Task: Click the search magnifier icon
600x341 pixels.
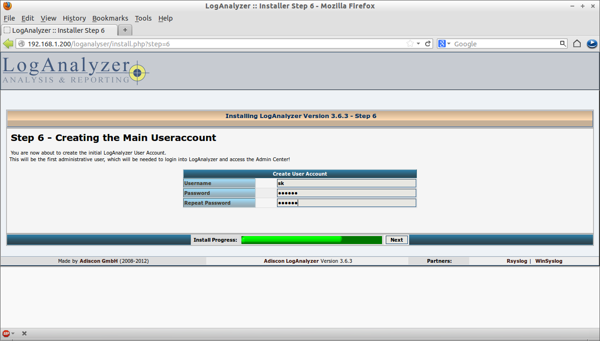Action: click(563, 44)
